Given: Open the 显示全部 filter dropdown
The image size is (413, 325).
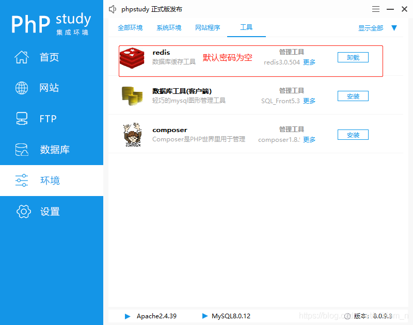Looking at the screenshot, I should coord(371,28).
